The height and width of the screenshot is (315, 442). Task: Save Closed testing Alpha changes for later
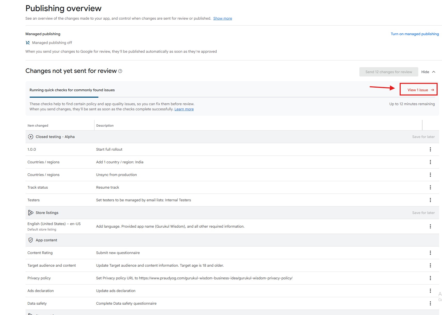coord(423,137)
